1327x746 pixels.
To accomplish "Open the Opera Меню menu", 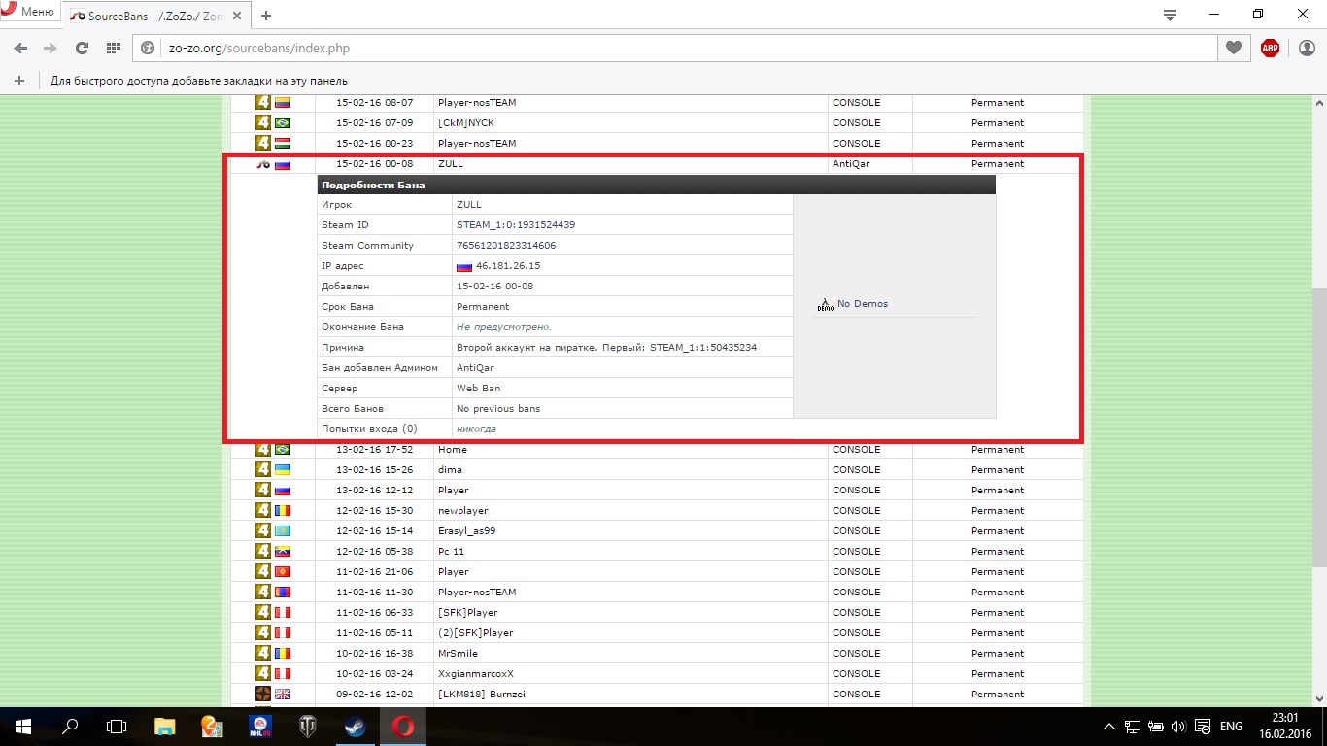I will coord(27,13).
